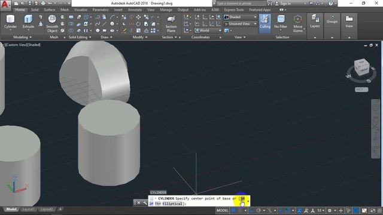Expand the Solid Editing panel
383x215 pixels.
point(80,37)
